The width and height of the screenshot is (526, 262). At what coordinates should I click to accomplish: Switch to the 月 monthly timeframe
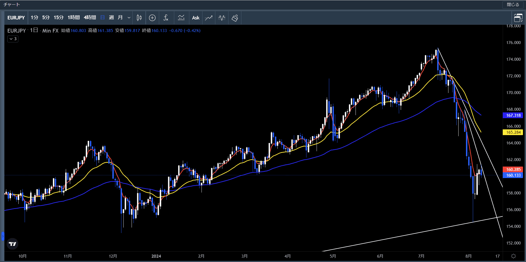pyautogui.click(x=120, y=18)
